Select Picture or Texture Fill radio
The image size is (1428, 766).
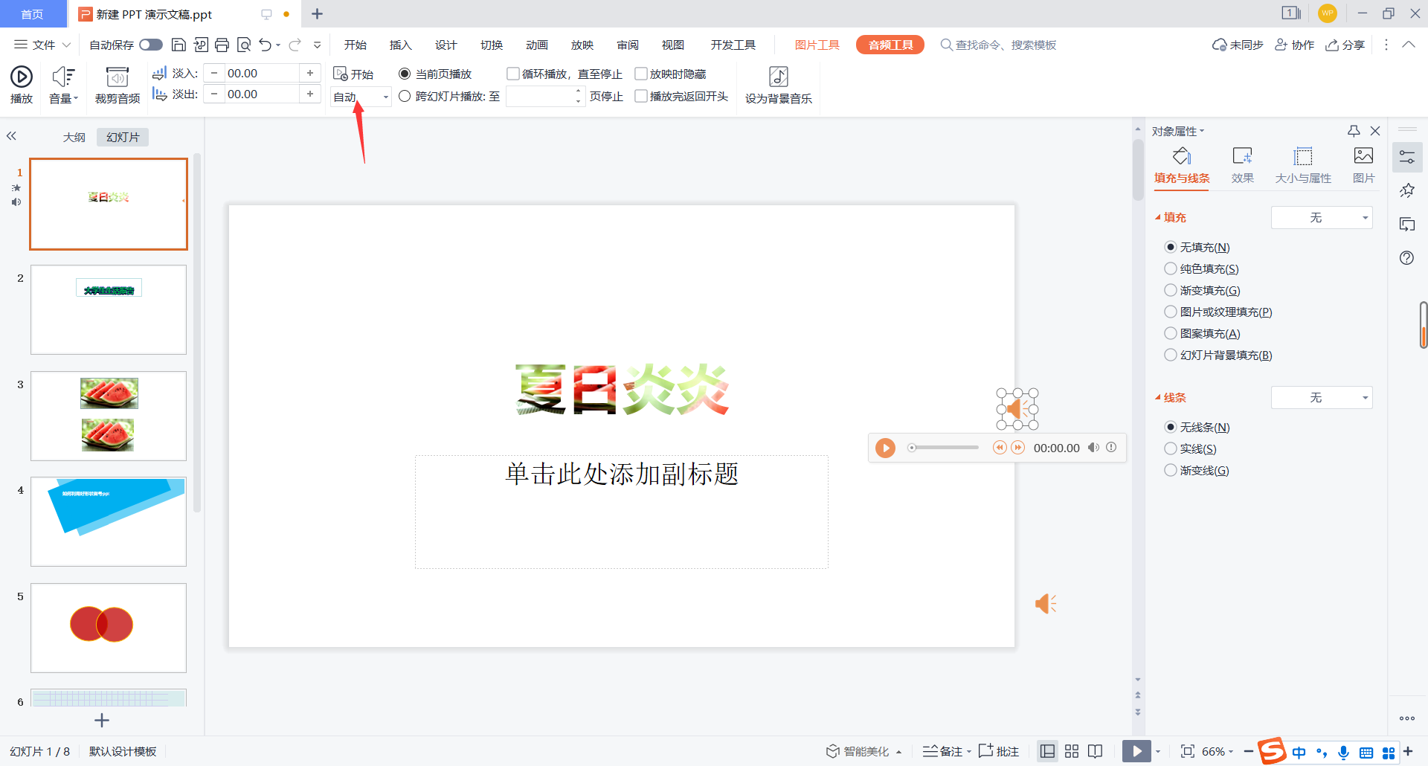[x=1171, y=312]
